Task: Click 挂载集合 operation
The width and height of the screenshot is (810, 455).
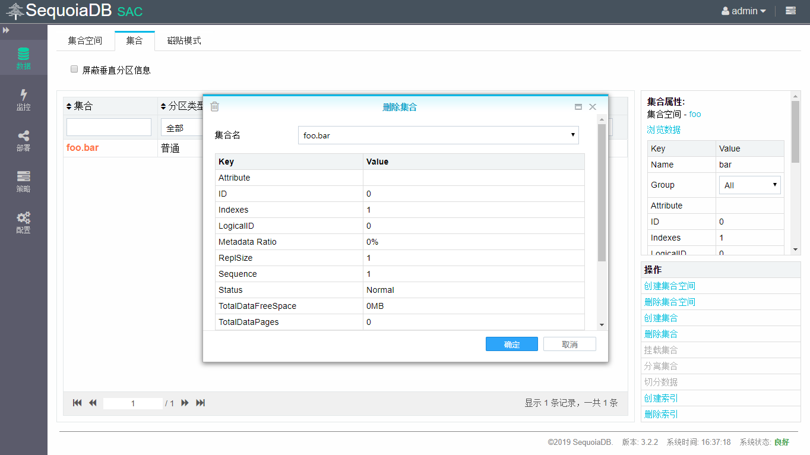Action: pos(661,350)
